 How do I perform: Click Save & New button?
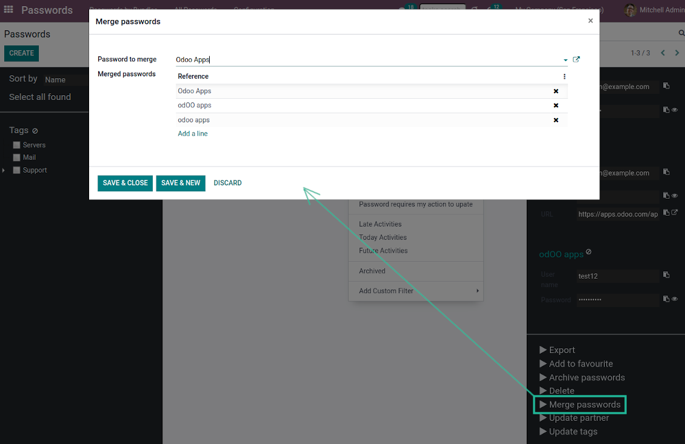coord(181,183)
